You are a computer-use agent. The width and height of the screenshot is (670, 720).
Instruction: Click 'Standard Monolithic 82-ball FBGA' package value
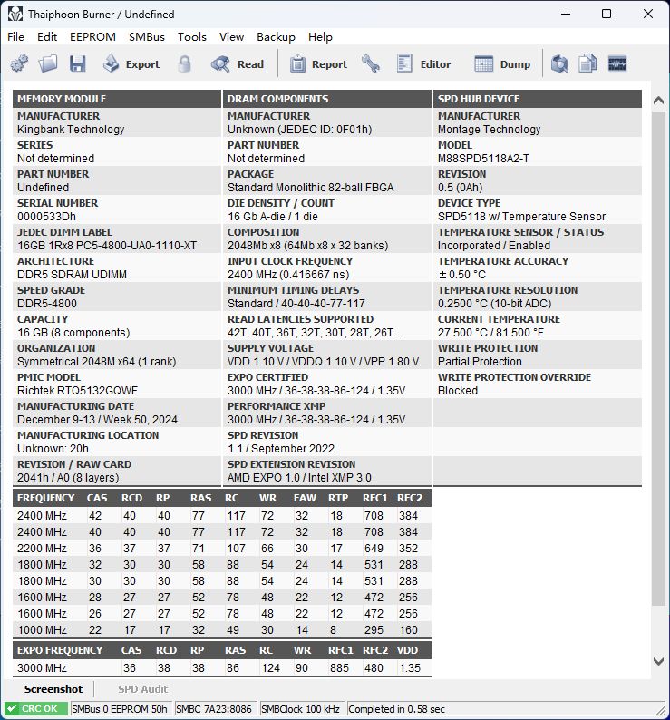pos(310,188)
